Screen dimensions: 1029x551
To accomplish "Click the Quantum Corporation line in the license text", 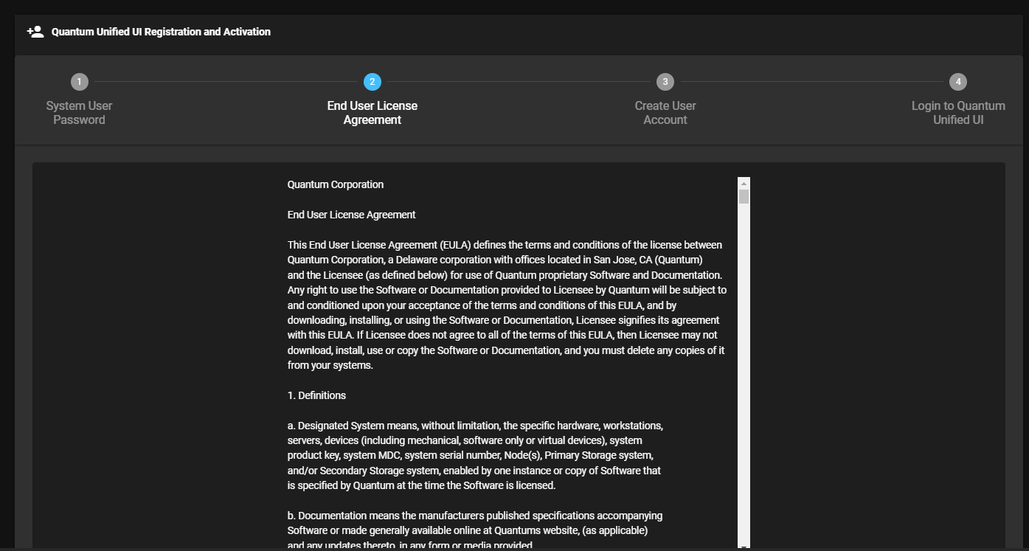I will pyautogui.click(x=336, y=184).
